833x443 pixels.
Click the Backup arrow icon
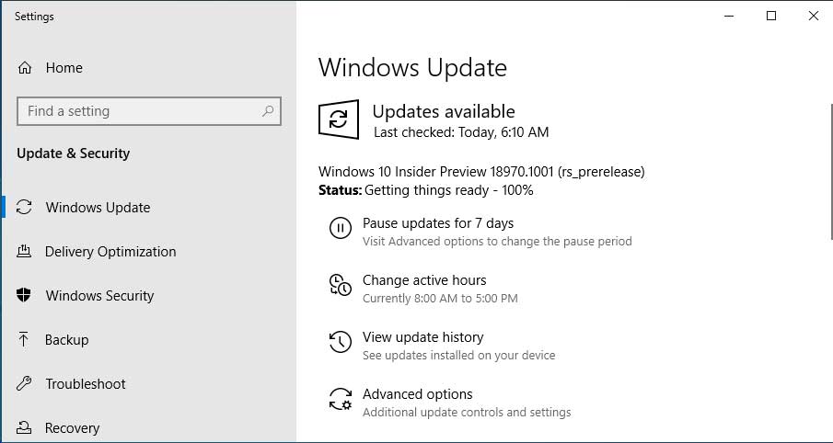tap(23, 339)
